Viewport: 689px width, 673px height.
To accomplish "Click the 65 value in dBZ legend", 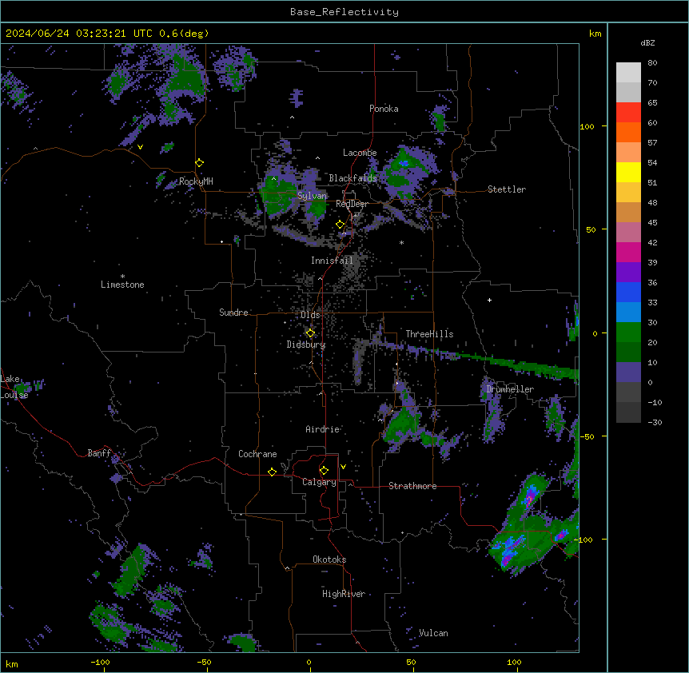I will pos(652,103).
